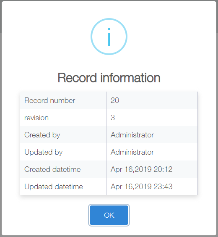Click the vertical divider between table columns
Image resolution: width=218 pixels, height=237 pixels.
106,143
